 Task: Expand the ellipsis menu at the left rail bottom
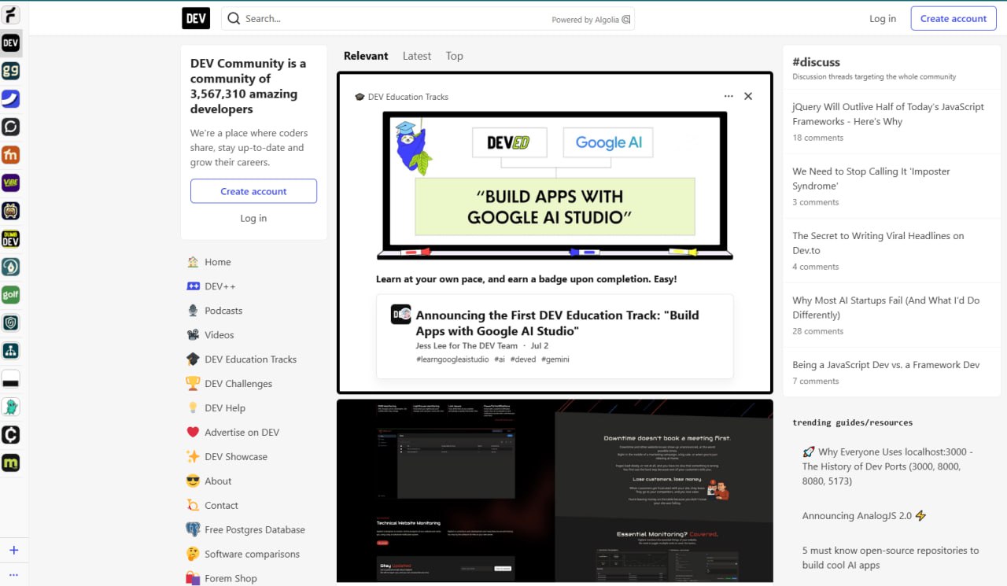point(13,575)
